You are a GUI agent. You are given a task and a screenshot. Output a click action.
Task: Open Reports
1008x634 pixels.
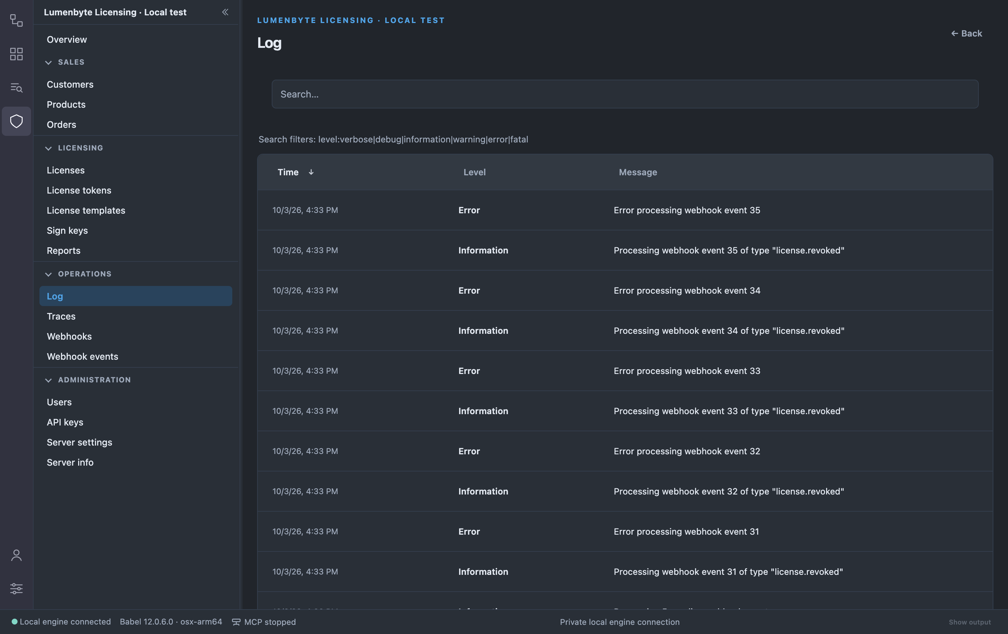click(135, 251)
